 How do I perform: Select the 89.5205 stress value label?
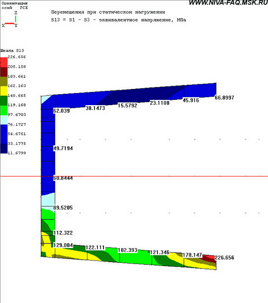point(63,208)
